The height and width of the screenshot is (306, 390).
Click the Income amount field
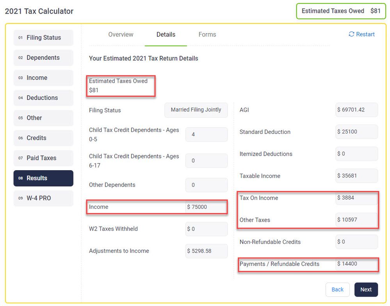click(206, 207)
